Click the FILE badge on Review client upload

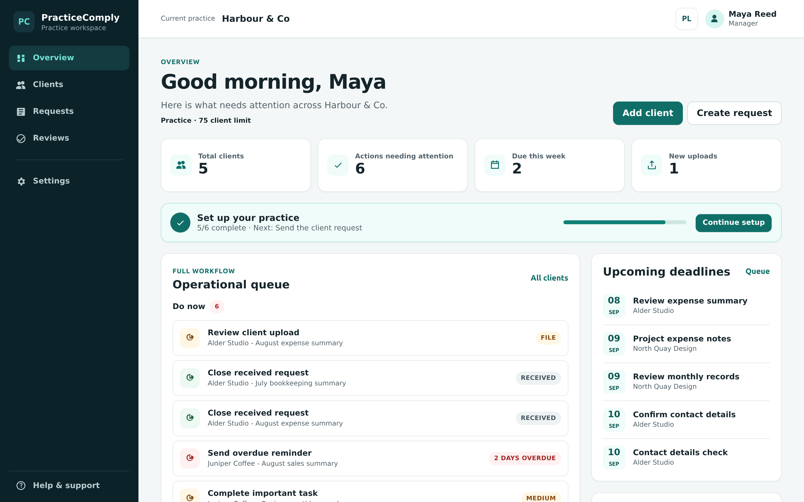point(548,338)
